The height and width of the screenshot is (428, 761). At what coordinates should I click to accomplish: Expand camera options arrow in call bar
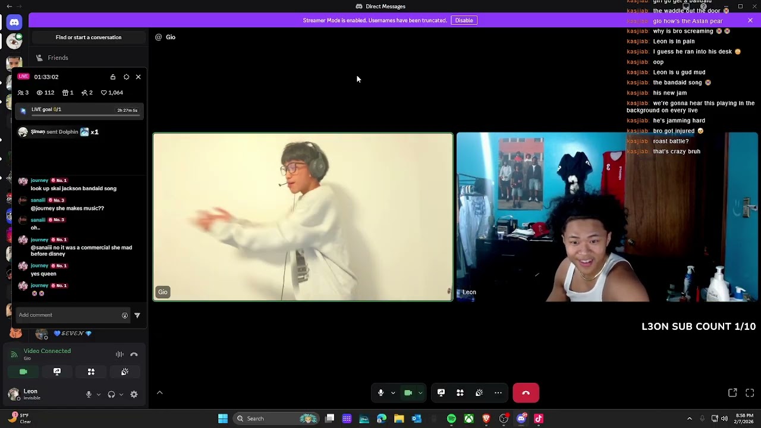(420, 393)
